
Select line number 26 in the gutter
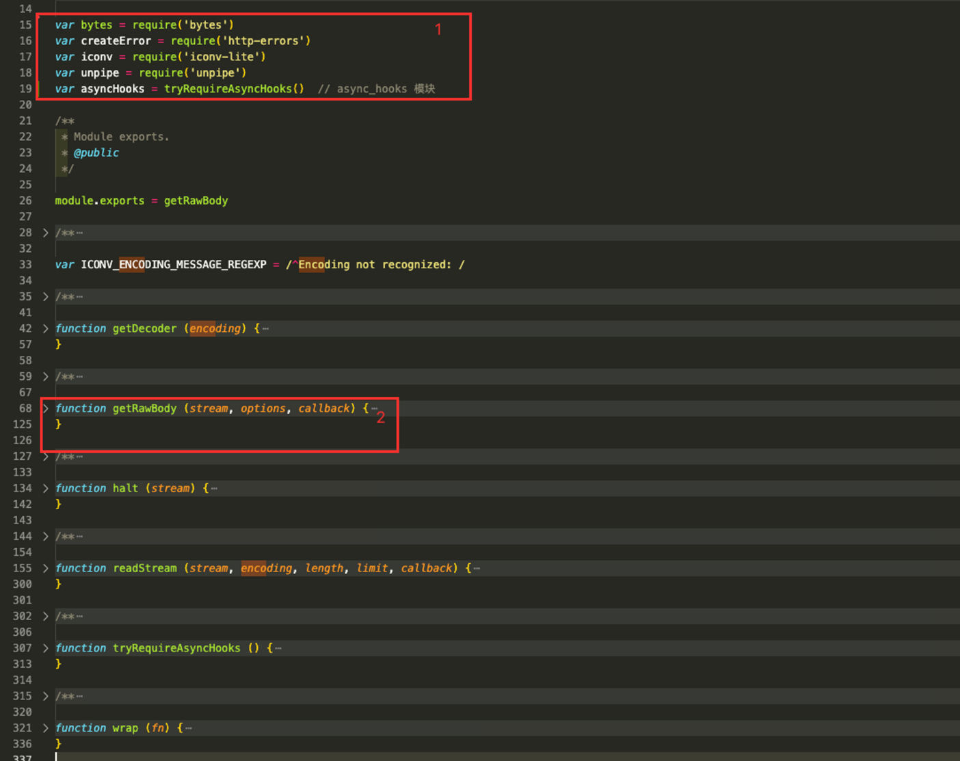[x=25, y=201]
